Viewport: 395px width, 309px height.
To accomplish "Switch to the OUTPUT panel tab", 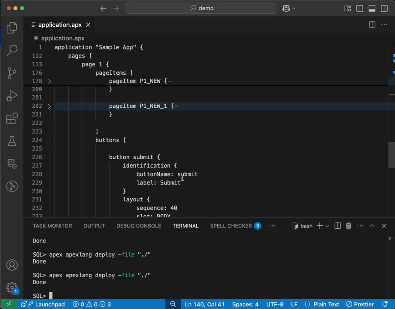I will click(x=94, y=226).
